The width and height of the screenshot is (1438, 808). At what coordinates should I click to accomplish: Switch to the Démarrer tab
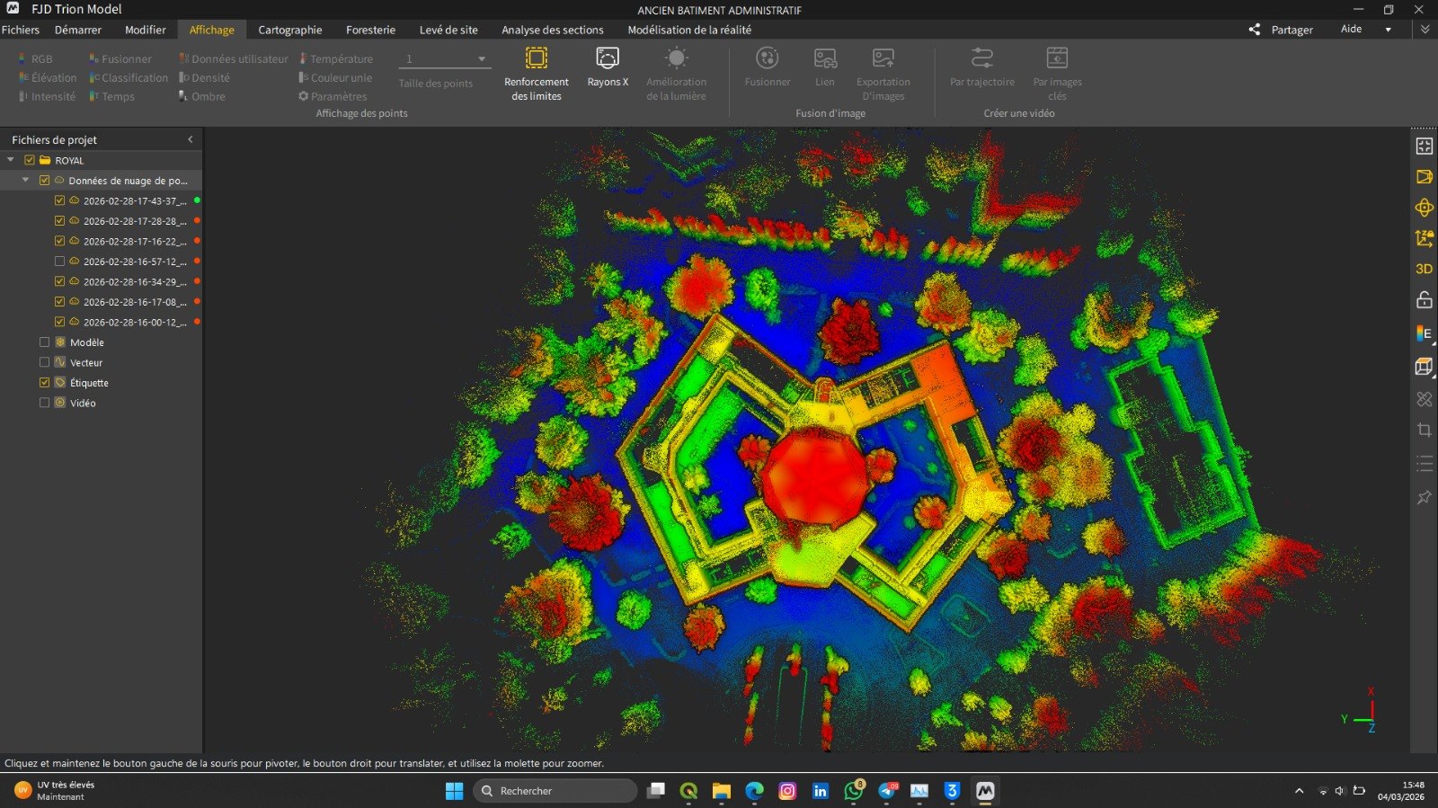pyautogui.click(x=78, y=30)
